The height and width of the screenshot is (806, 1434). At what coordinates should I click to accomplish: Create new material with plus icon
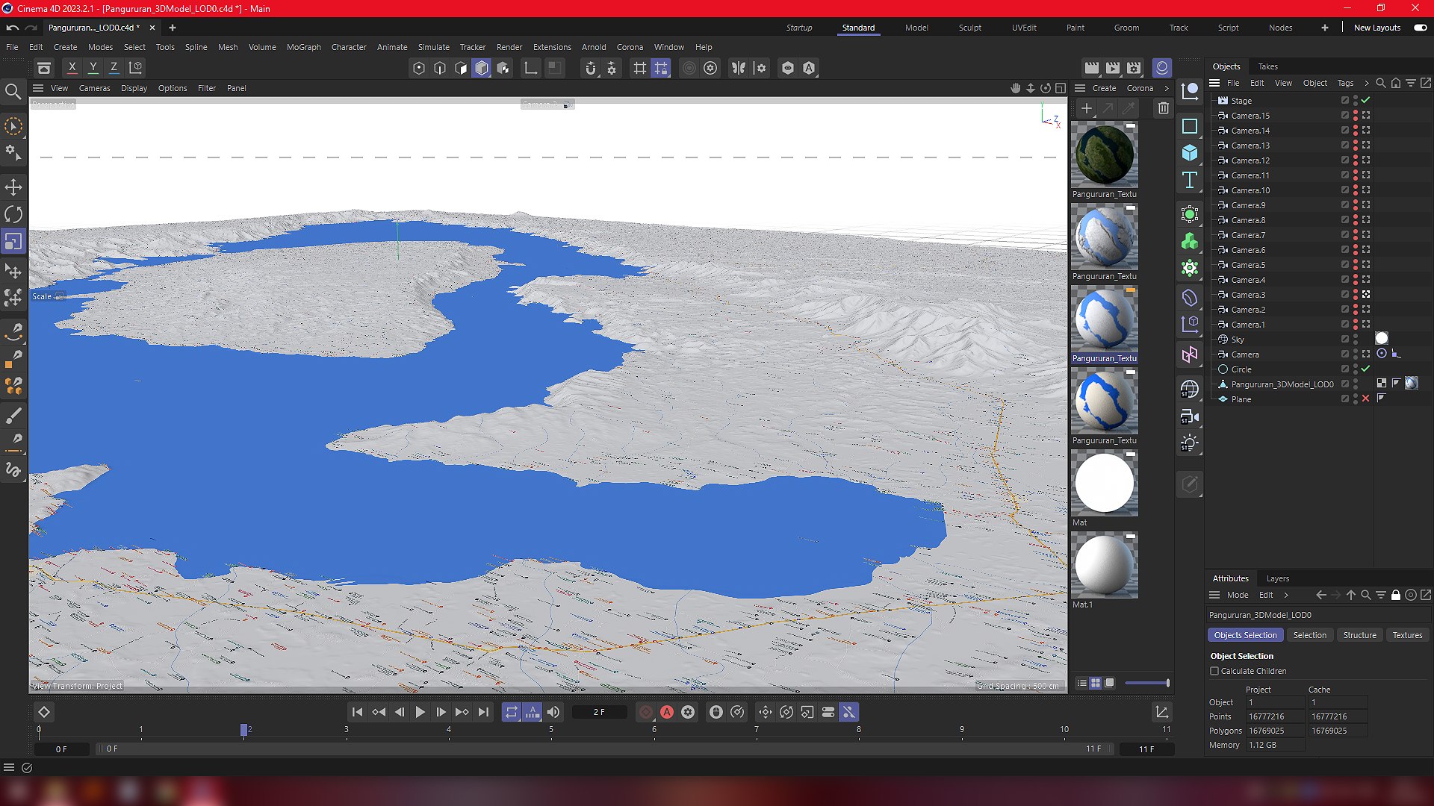[x=1087, y=108]
